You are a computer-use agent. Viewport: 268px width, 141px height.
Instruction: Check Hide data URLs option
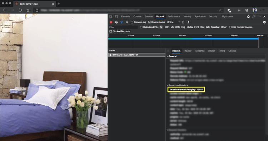coord(141,27)
